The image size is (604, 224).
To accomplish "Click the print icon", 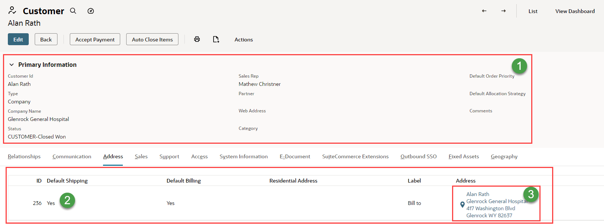I will click(197, 39).
